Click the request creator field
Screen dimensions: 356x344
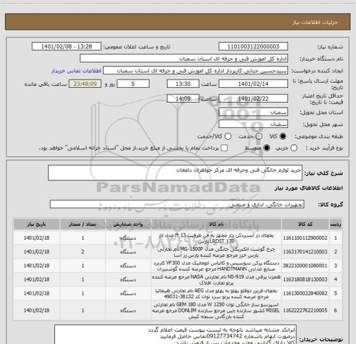coord(195,70)
